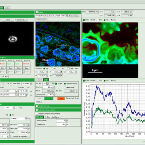
Task: Open the Z - Scan tab
Action: pos(47,117)
